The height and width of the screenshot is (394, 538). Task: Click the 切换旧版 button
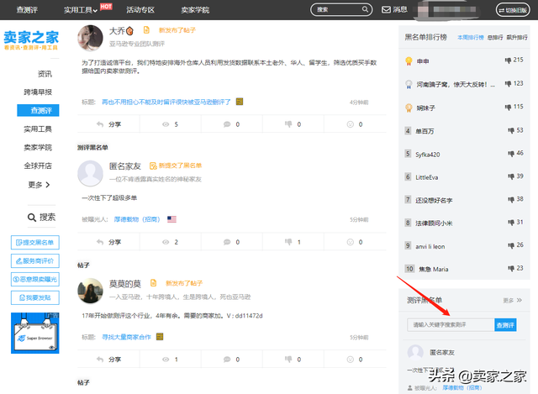[513, 10]
